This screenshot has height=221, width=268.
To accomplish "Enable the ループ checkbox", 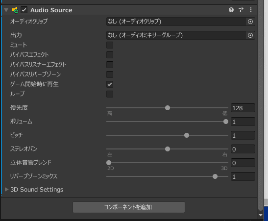I will [110, 94].
